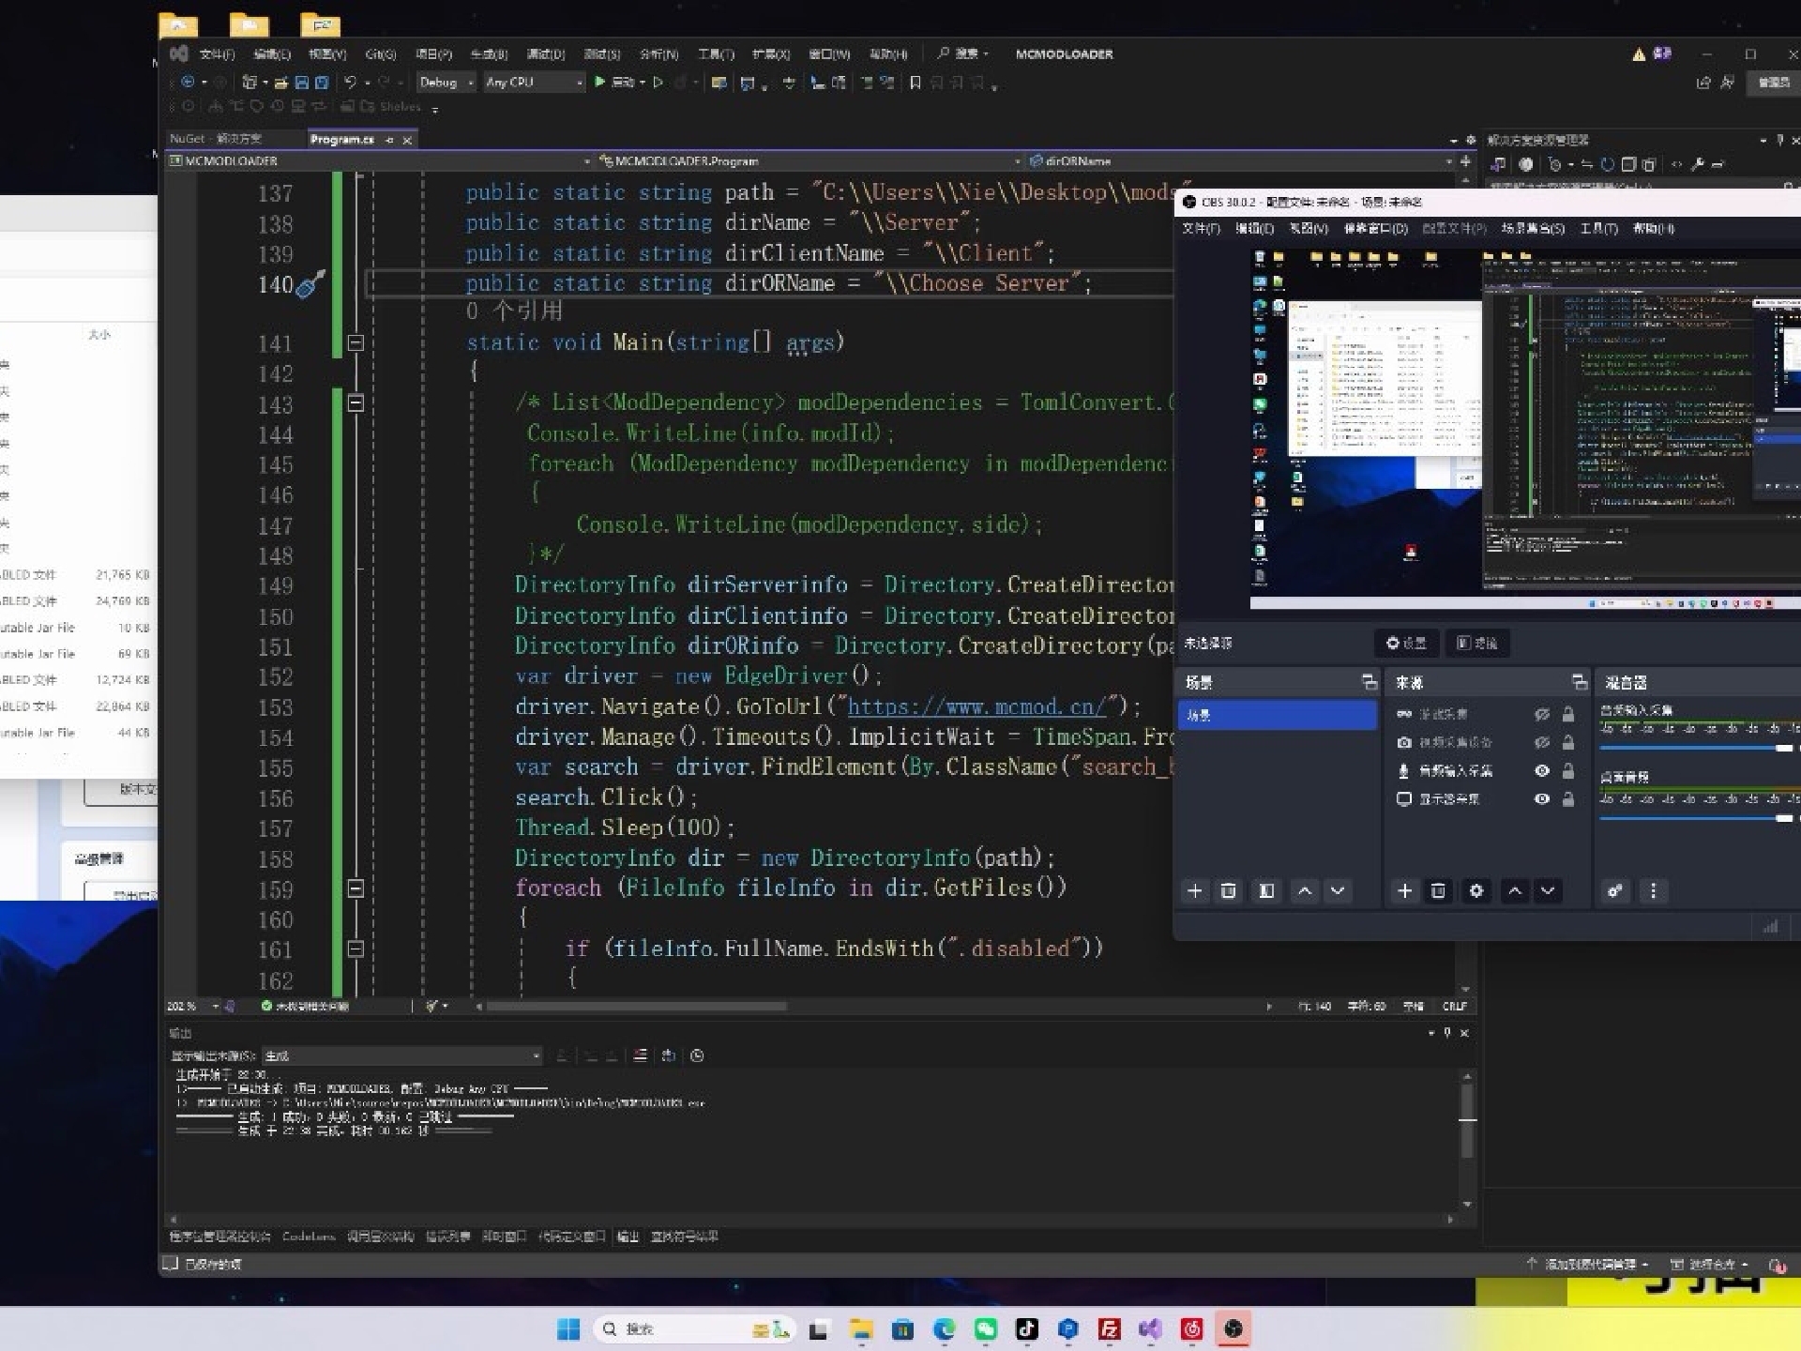1801x1351 pixels.
Task: Open the MCMODLOADER project navigation dropdown
Action: (380, 161)
